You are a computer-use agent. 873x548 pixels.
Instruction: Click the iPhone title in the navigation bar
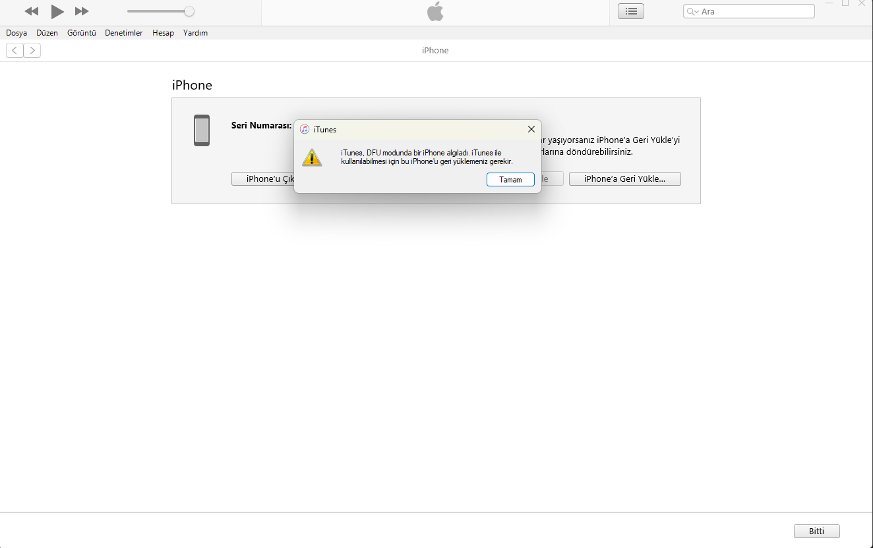coord(435,51)
